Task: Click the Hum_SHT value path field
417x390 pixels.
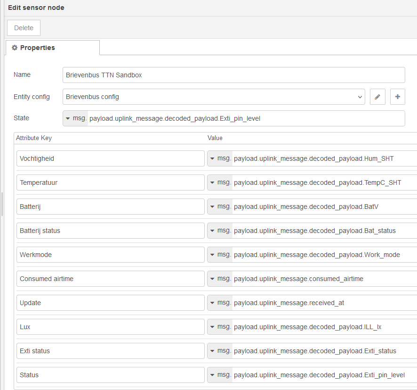Action: point(325,158)
